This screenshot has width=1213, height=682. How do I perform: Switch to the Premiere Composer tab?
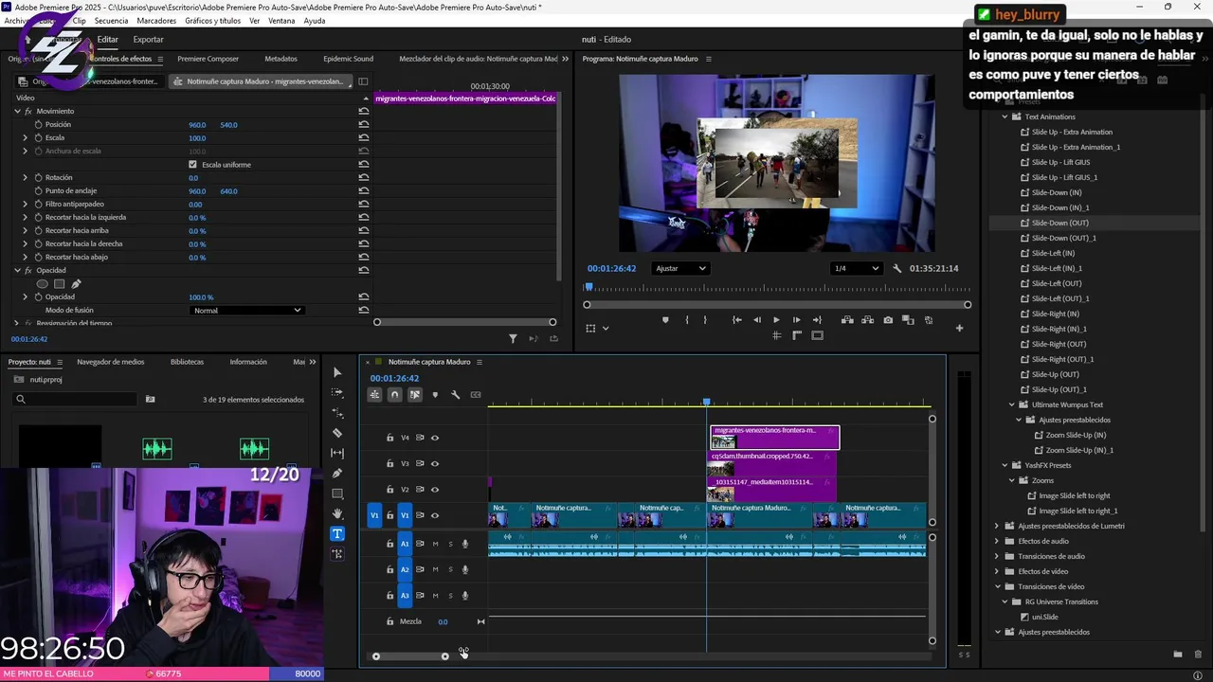click(x=208, y=59)
